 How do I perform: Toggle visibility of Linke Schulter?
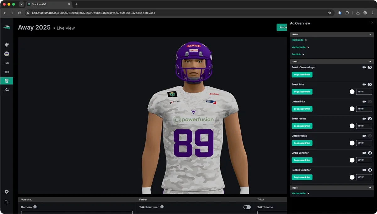(370, 153)
